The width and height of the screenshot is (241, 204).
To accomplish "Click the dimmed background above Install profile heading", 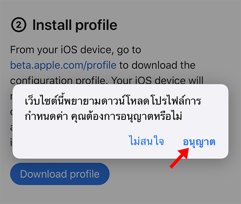I will pyautogui.click(x=120, y=8).
